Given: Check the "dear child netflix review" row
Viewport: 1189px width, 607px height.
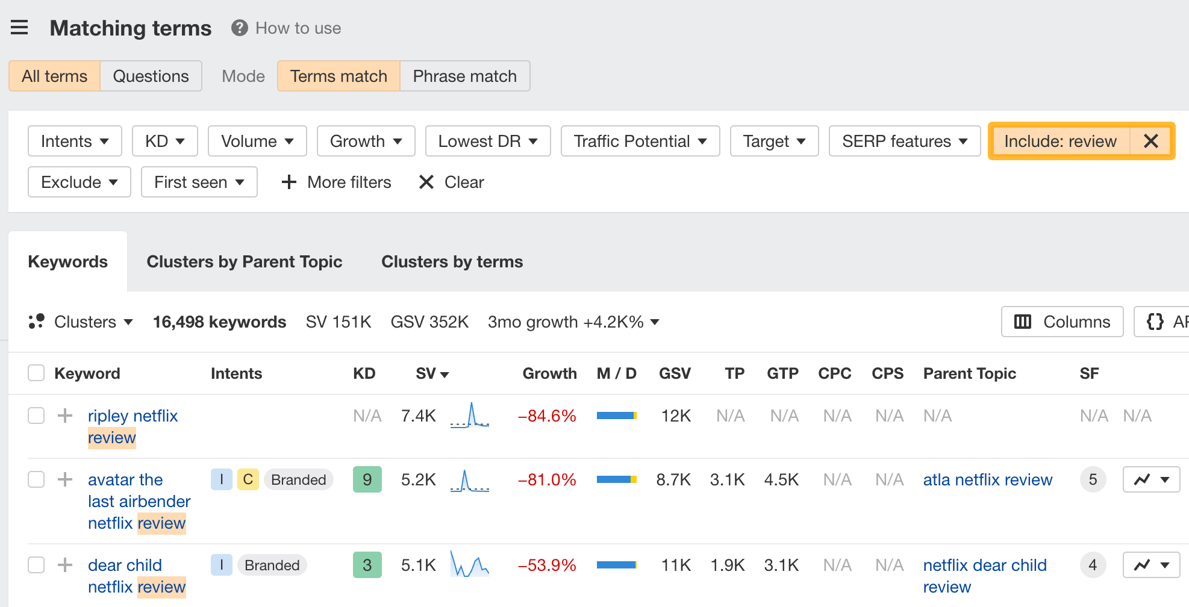Looking at the screenshot, I should (36, 565).
